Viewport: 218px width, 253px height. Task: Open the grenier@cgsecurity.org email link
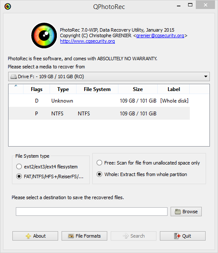tap(160, 35)
